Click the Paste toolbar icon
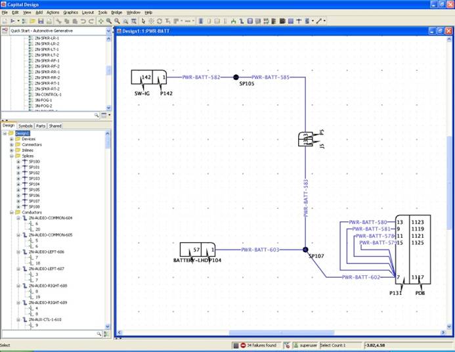Viewport: 455px width, 352px height. [x=75, y=21]
